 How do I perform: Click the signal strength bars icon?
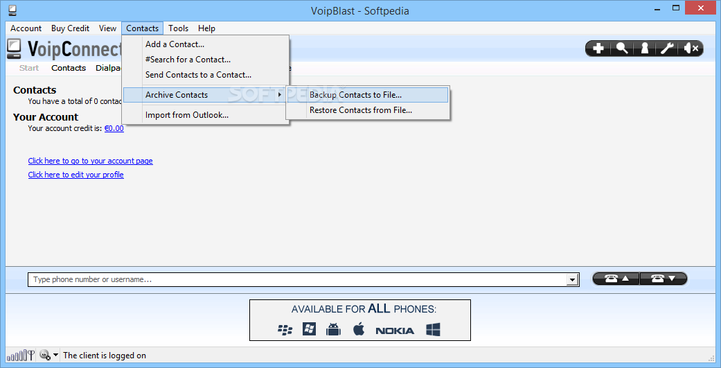[x=21, y=356]
